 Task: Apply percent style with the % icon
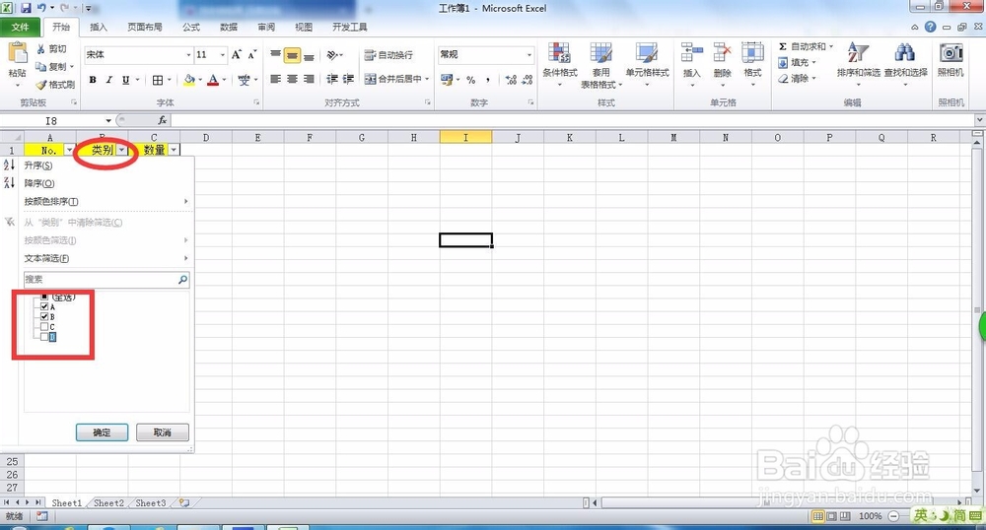click(470, 80)
